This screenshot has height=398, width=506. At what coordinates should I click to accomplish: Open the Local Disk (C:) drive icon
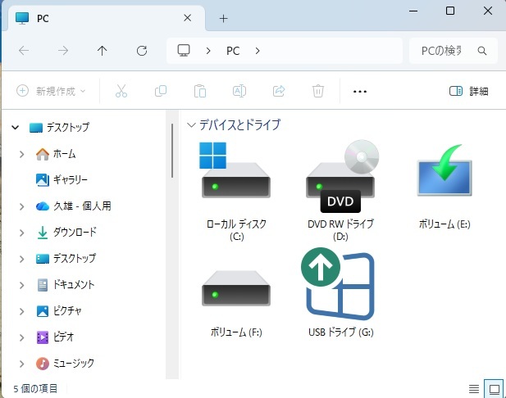point(236,170)
